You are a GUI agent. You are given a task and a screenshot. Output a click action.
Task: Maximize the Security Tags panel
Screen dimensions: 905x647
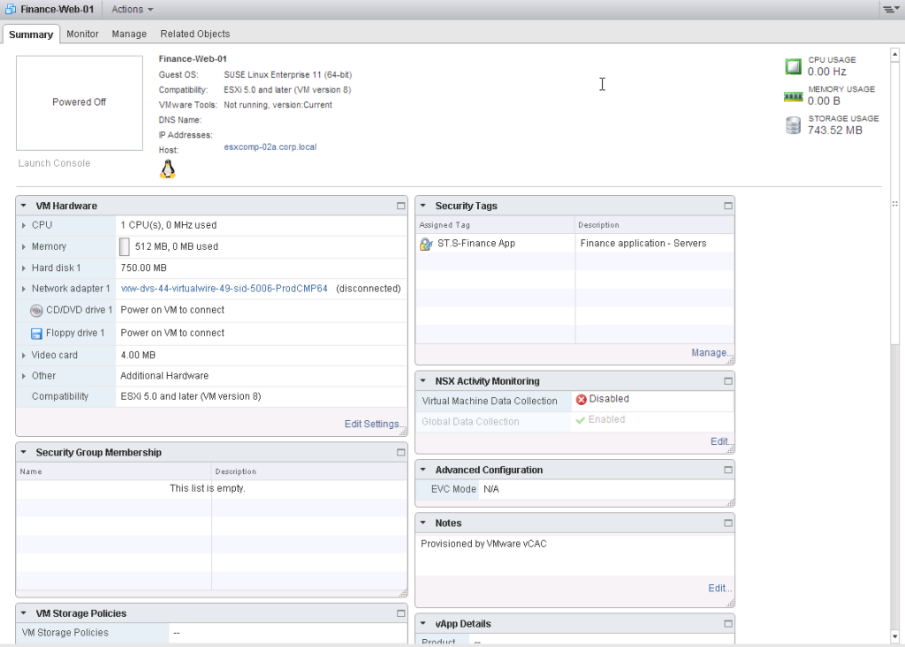coord(728,206)
